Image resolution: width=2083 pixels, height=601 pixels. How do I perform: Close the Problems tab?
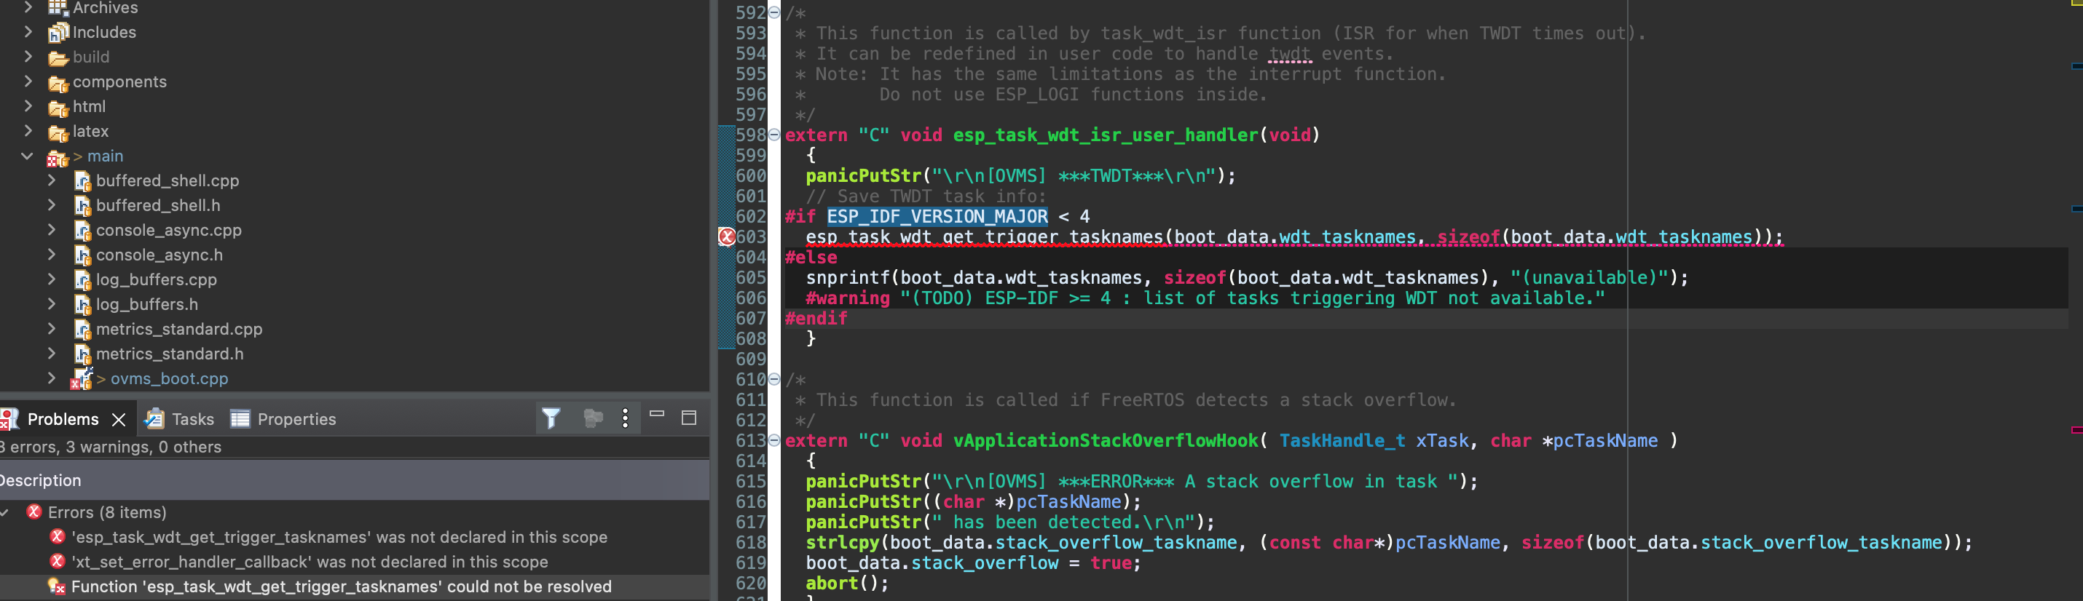point(119,419)
